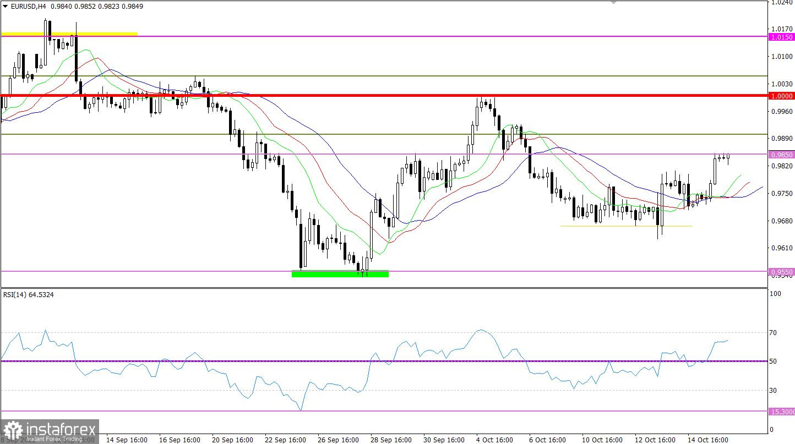Screen dimensions: 795x444
Task: Click the 0.9890 price axis label
Action: 782,139
